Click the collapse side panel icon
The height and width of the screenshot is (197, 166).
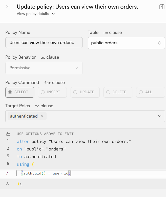162,7
